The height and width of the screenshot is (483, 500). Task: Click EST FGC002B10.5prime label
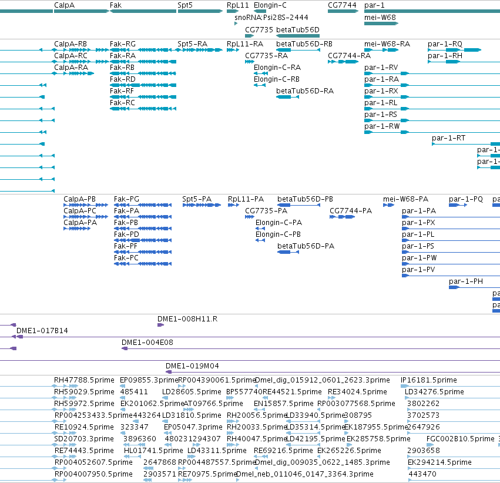(x=461, y=439)
